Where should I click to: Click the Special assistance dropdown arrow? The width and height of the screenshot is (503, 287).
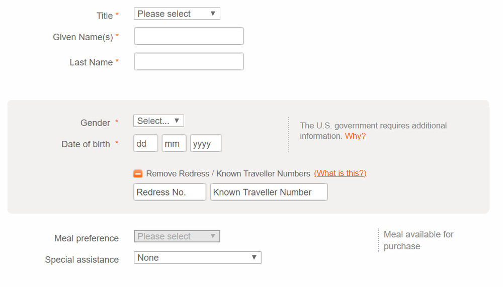(254, 258)
